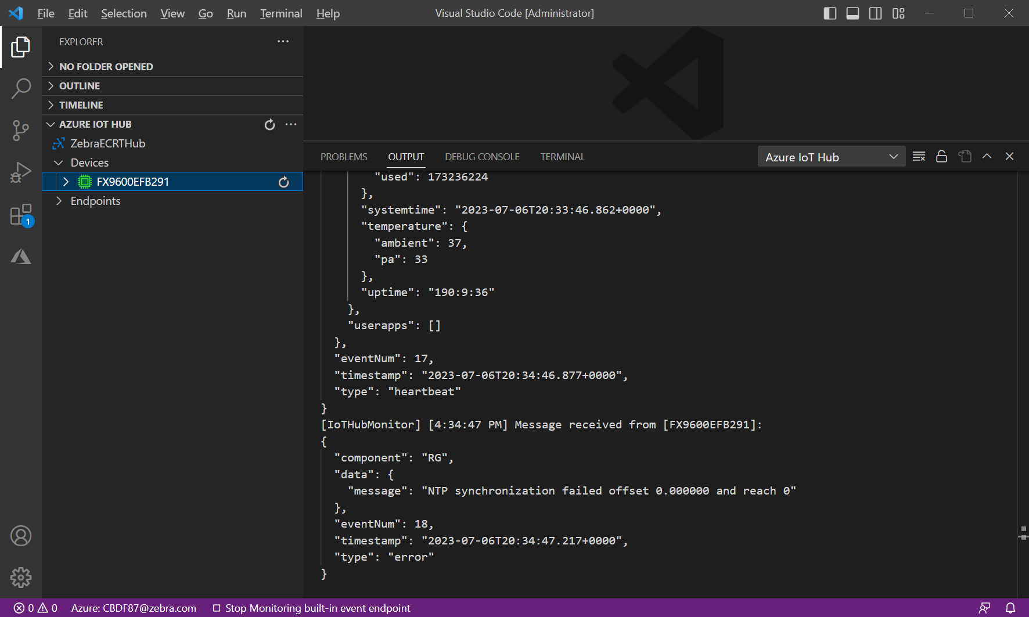
Task: Open the Accounts icon in activity bar
Action: coord(21,536)
